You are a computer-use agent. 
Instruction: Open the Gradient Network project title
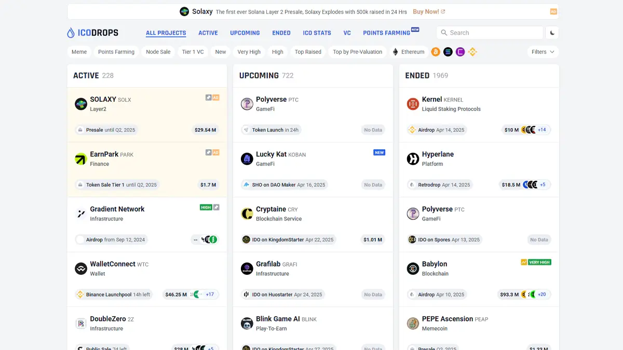pos(117,209)
